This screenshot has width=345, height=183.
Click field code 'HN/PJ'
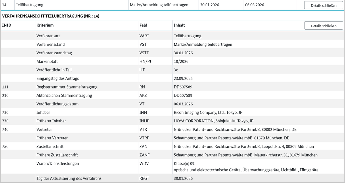(x=145, y=61)
